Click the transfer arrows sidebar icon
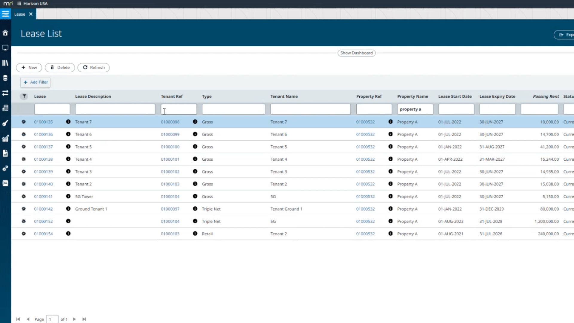The image size is (574, 323). tap(5, 93)
